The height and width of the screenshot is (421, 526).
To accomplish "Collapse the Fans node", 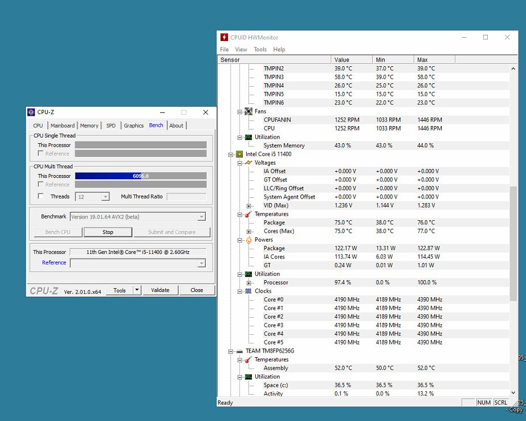I will pos(240,112).
